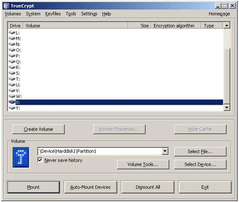Click the drive icon for O:
Screen dimensions: 239x202
pyautogui.click(x=12, y=50)
